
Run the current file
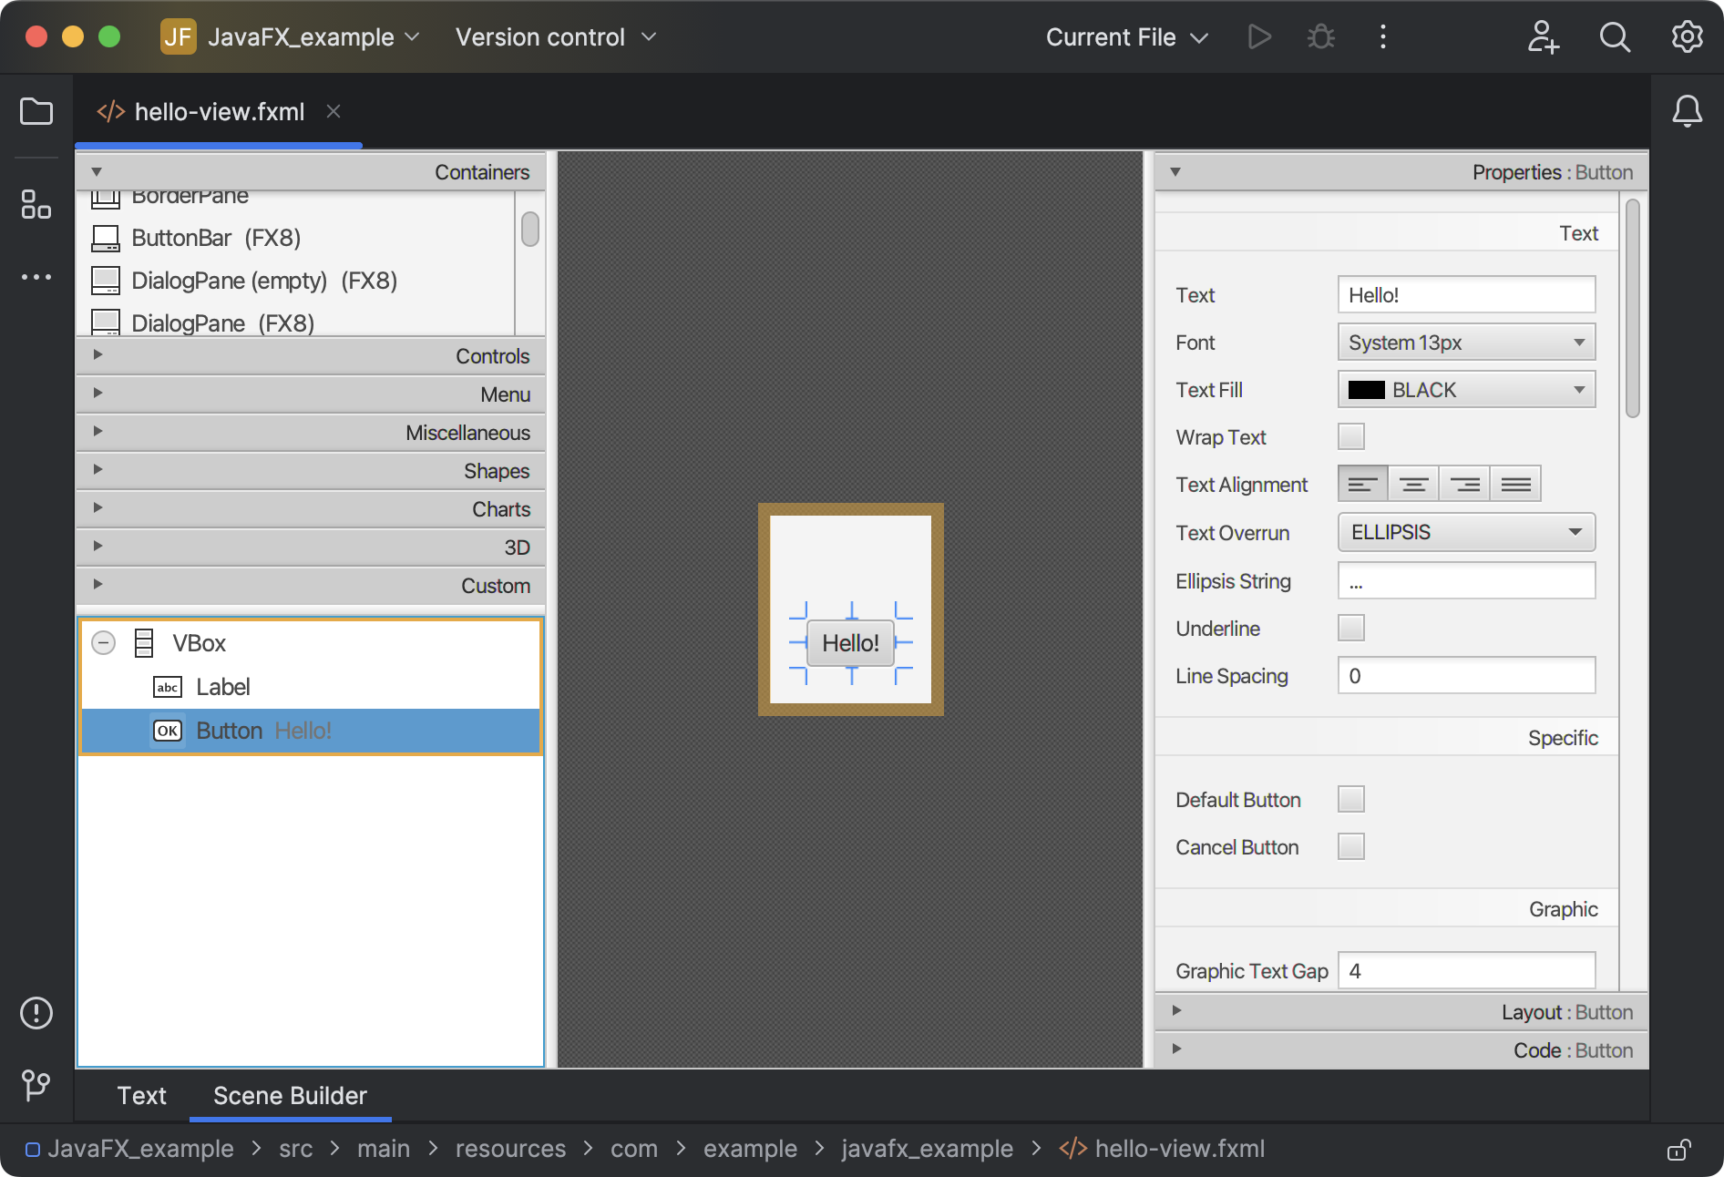pos(1258,37)
